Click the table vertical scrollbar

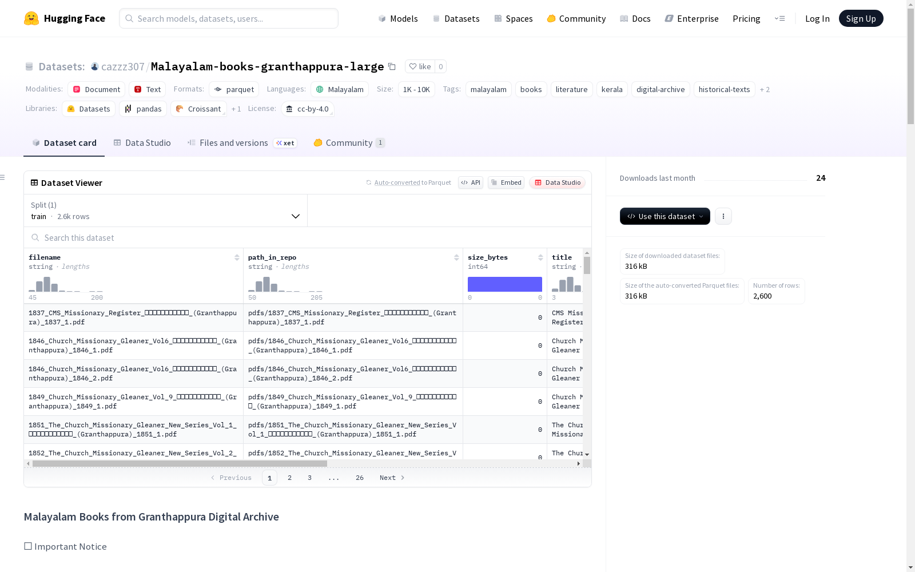[x=587, y=265]
